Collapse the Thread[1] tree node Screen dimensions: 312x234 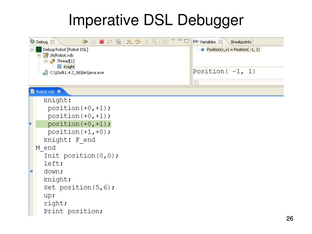pyautogui.click(x=46, y=61)
